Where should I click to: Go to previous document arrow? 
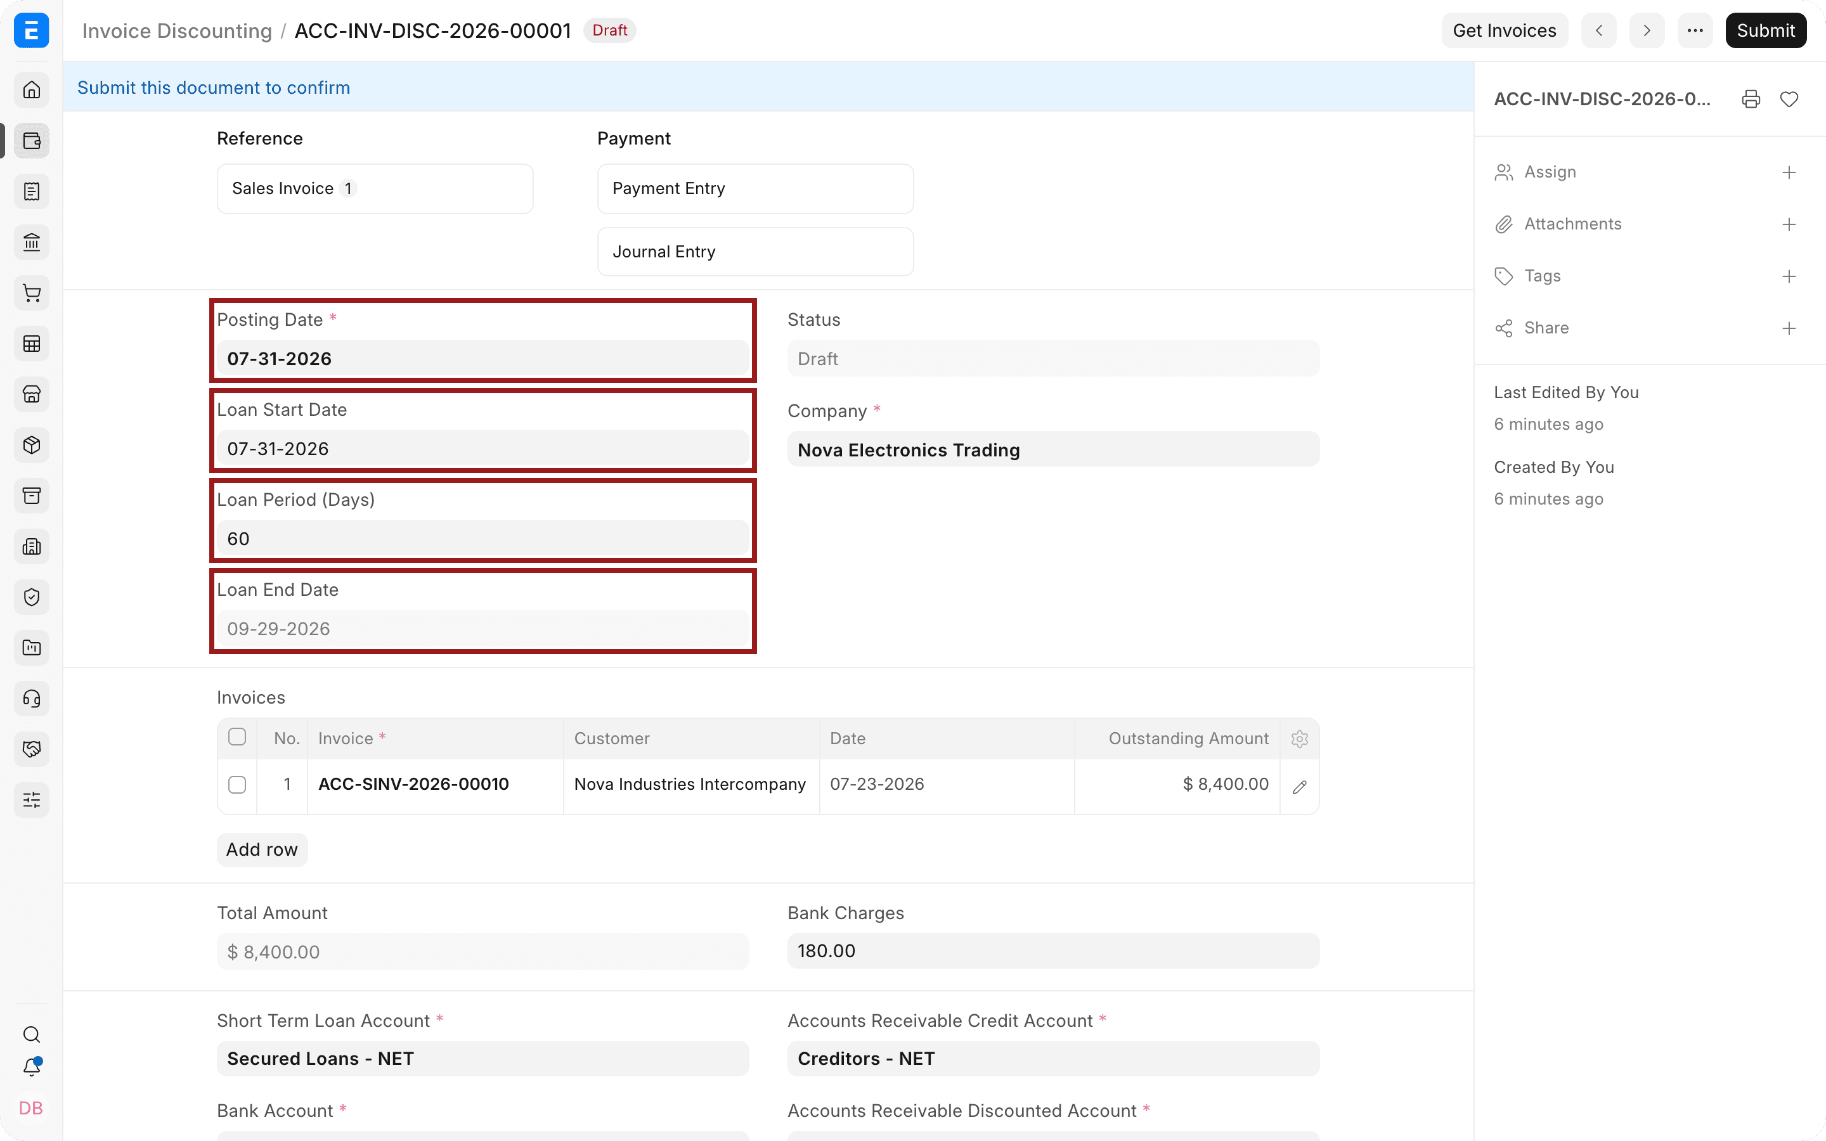click(x=1599, y=30)
